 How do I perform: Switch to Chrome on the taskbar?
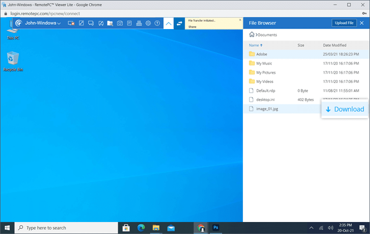point(201,228)
